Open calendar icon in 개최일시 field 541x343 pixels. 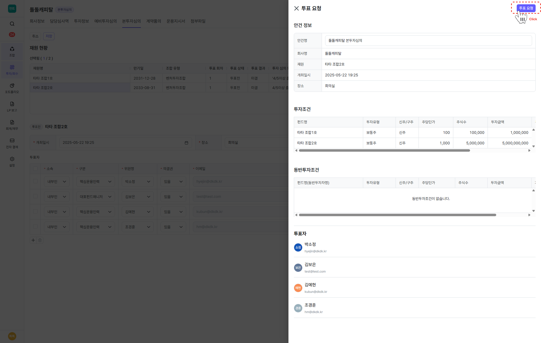(186, 142)
